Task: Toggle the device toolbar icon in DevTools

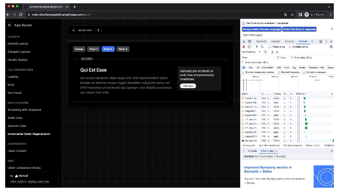Action: point(249,42)
